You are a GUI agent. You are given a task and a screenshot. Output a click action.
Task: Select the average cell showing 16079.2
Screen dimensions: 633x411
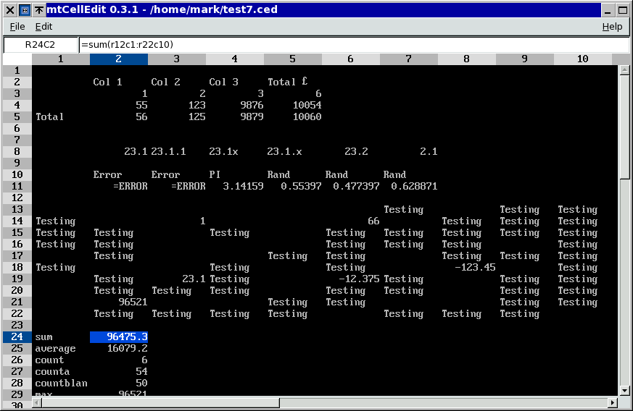[x=119, y=348]
